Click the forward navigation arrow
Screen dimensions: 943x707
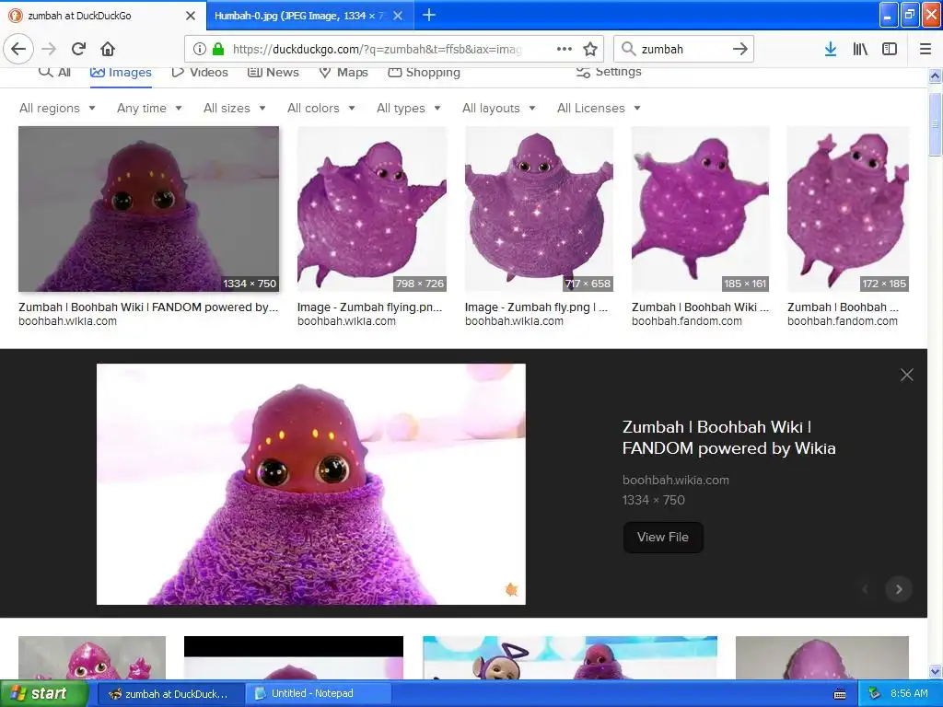click(50, 49)
